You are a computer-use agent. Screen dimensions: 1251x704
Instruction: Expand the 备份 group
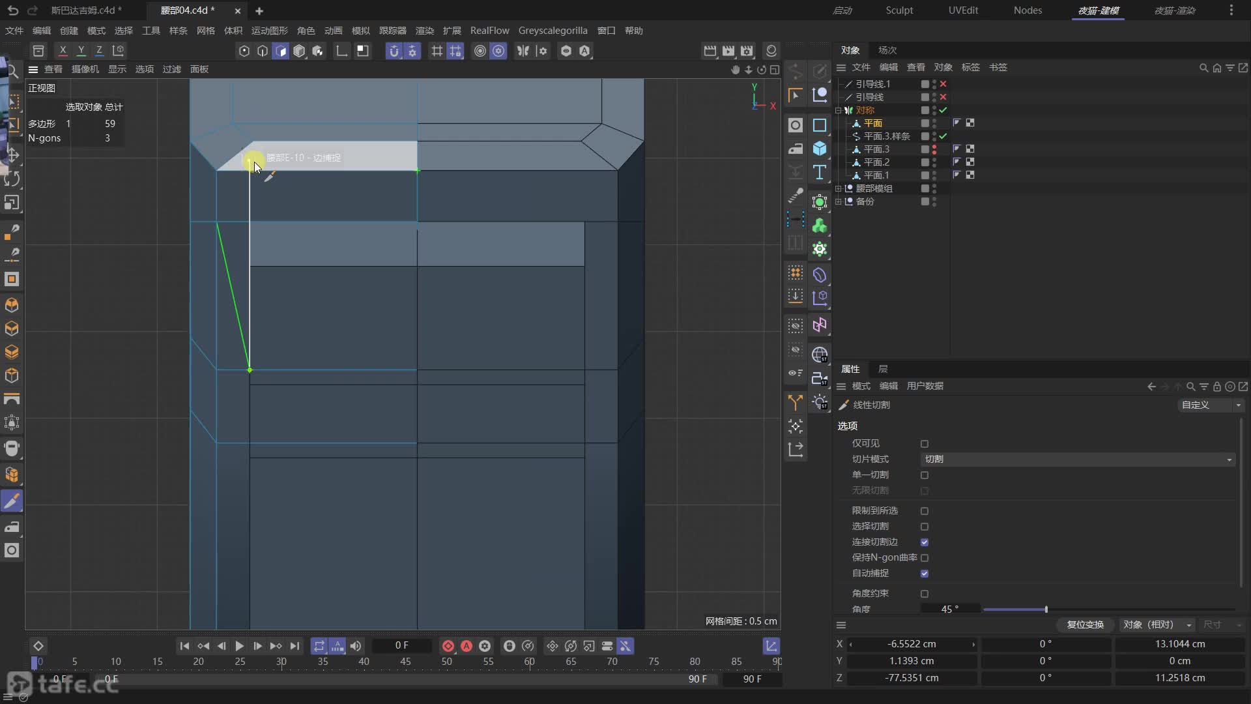(839, 201)
